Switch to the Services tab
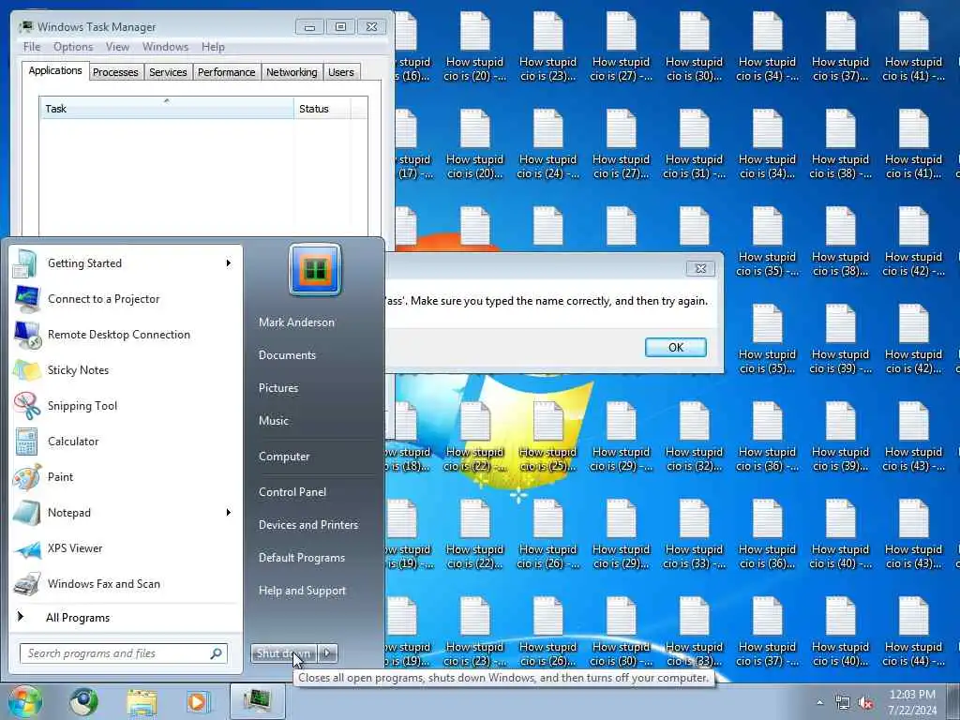This screenshot has width=960, height=720. coord(168,72)
